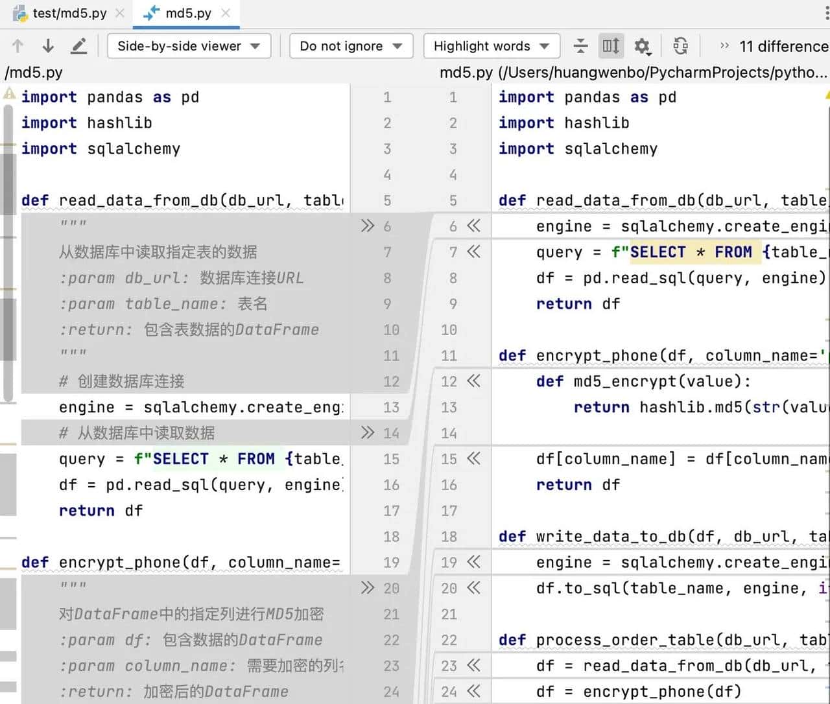
Task: Accept left change at line 6 arrow
Action: coord(368,226)
